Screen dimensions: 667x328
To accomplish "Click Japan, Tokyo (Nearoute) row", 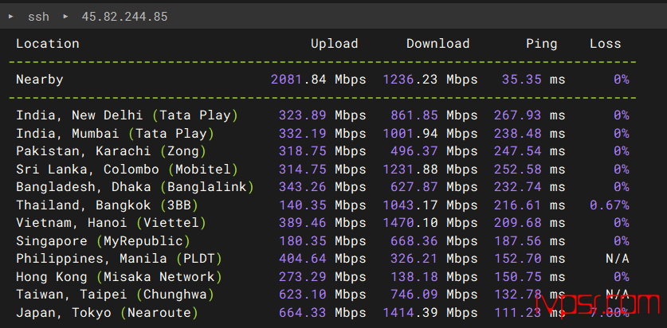I will (x=323, y=313).
